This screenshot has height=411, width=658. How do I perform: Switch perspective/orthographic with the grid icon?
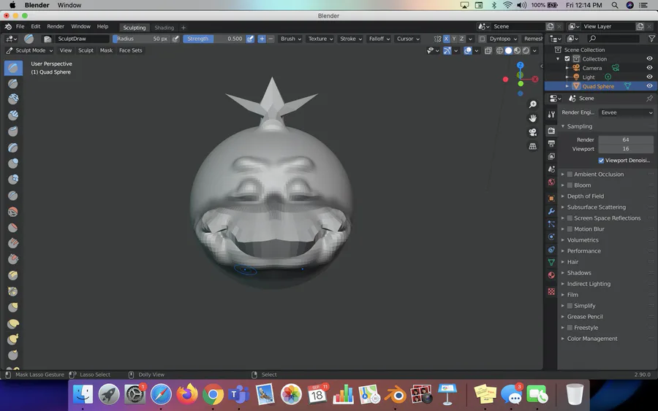click(533, 146)
